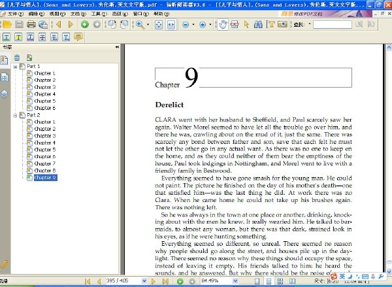Switch to continuous page layout
Image resolution: width=392 pixels, height=287 pixels.
269,281
